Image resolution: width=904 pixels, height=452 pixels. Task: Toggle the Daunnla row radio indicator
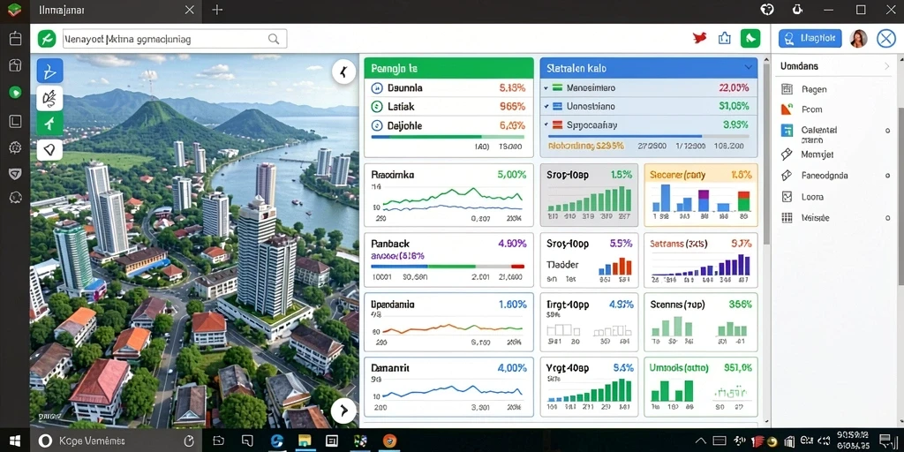(x=376, y=88)
